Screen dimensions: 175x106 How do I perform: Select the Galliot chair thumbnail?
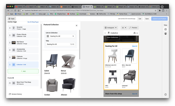tap(52, 61)
